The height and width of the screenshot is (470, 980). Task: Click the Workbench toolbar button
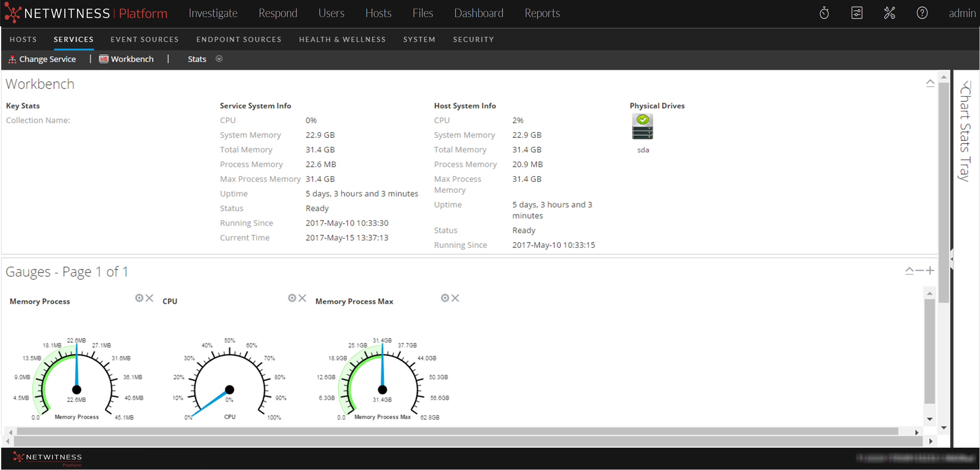pyautogui.click(x=127, y=59)
